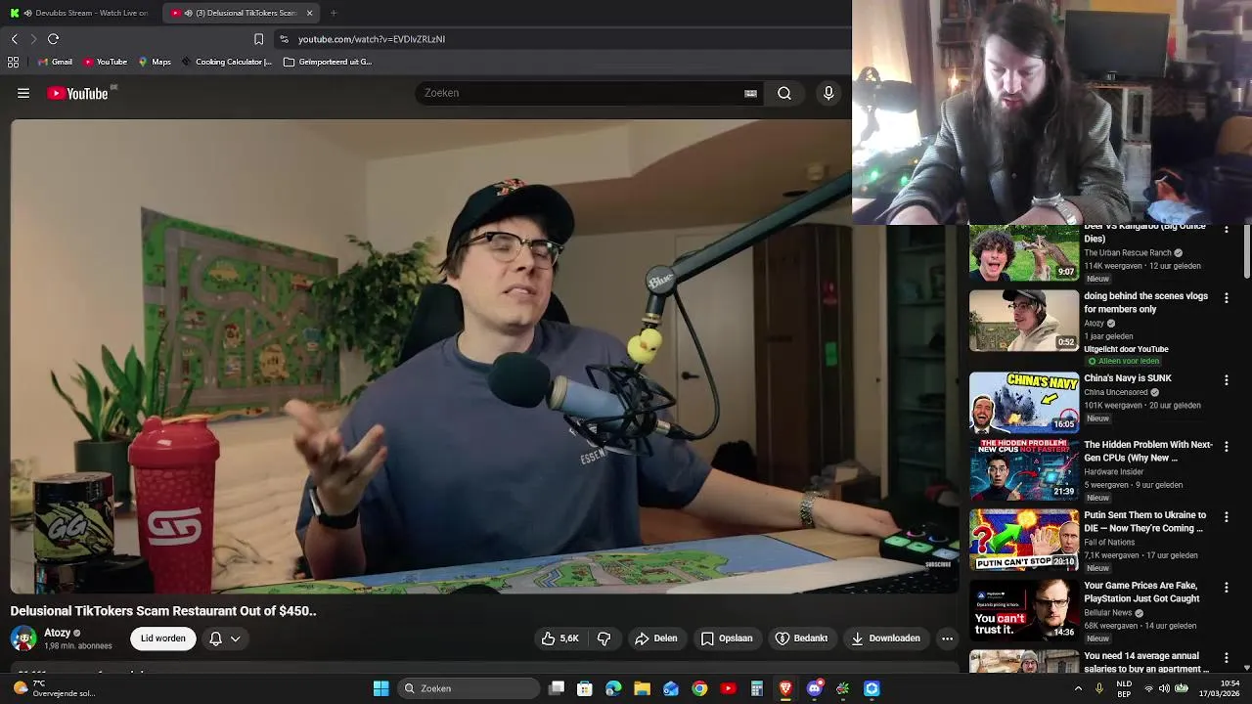1252x704 pixels.
Task: Open options for Your Game Prices Are Fake video
Action: [x=1226, y=587]
